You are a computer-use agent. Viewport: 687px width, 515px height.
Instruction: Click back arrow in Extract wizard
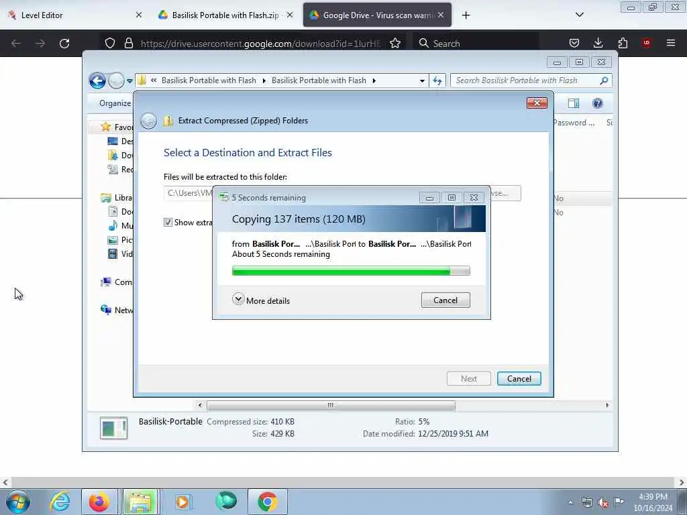[148, 121]
